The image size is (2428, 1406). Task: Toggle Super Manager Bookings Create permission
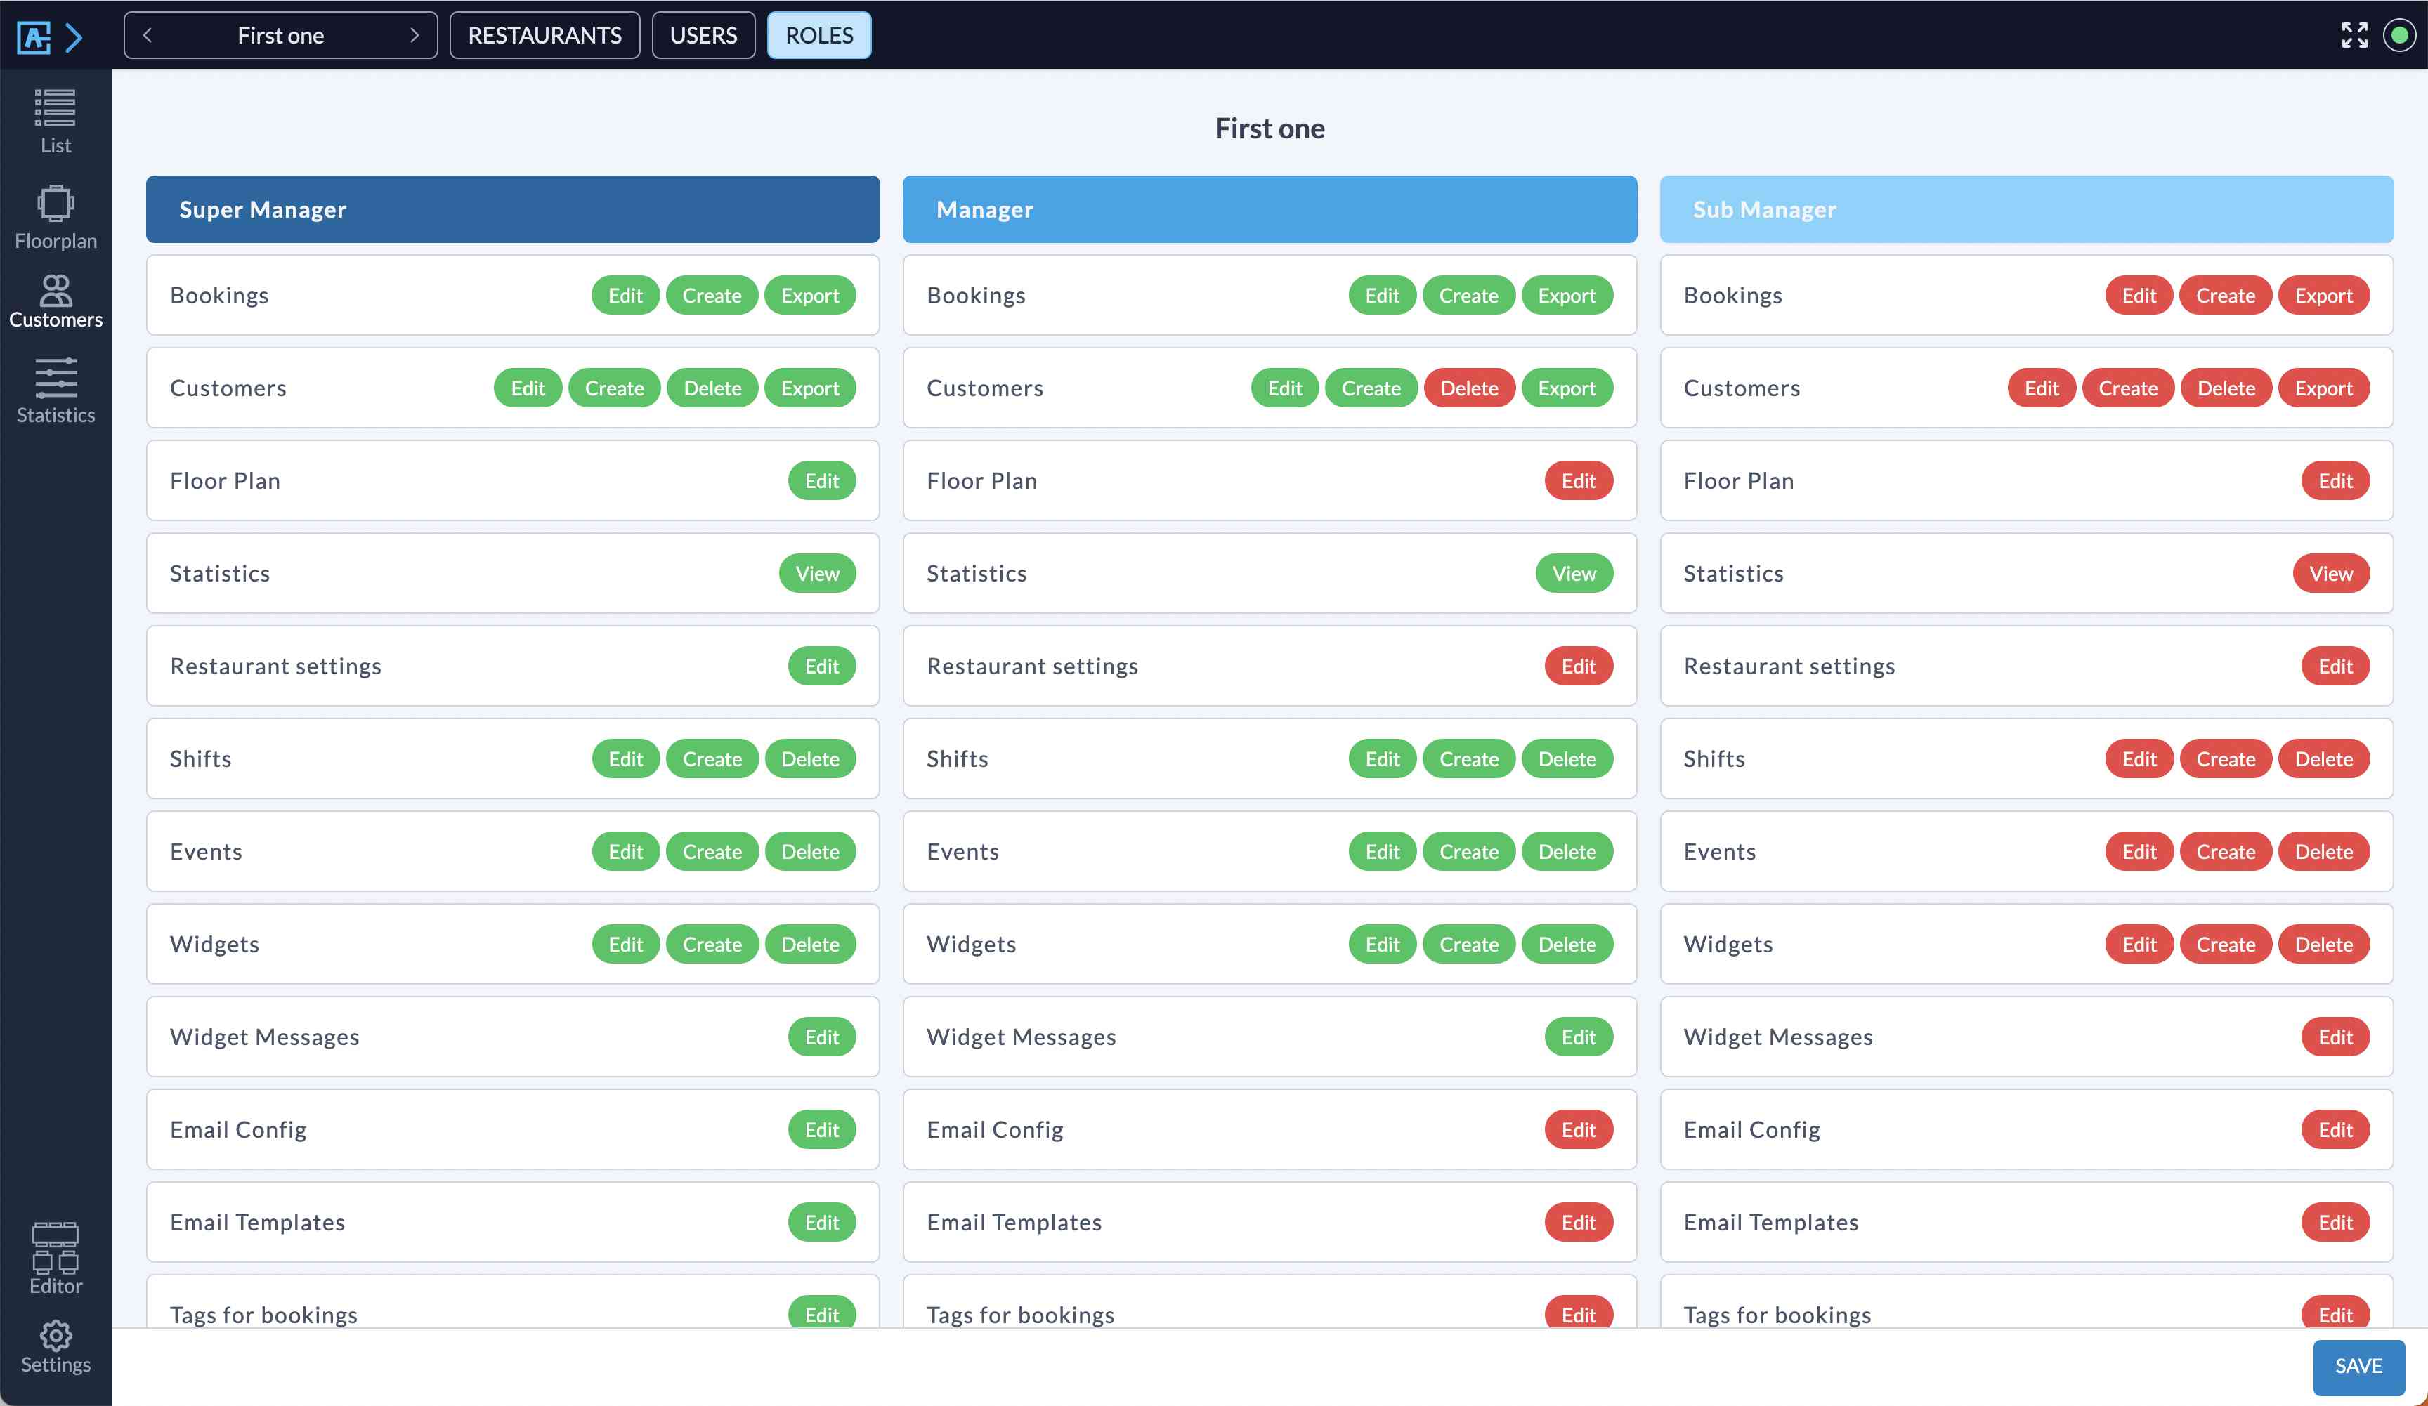[x=712, y=296]
